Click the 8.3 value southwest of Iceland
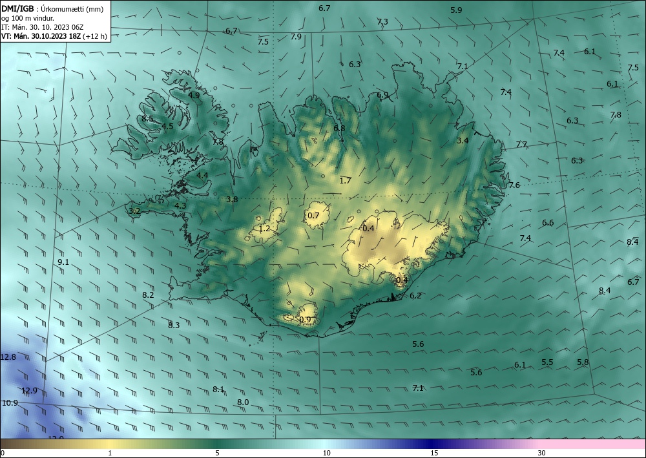This screenshot has width=646, height=458. (x=174, y=325)
